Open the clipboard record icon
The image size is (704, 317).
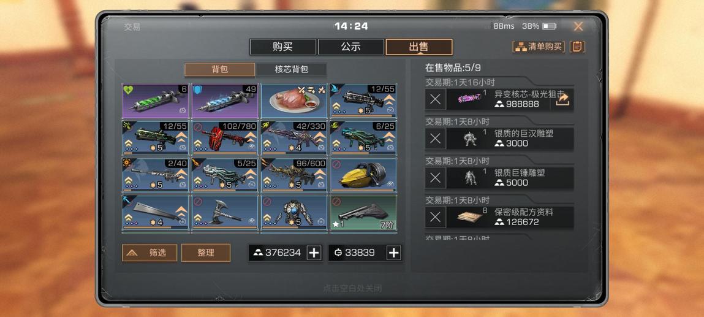pyautogui.click(x=577, y=47)
